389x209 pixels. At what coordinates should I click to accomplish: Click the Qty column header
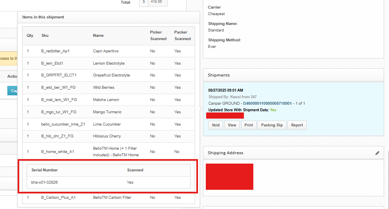pos(30,36)
